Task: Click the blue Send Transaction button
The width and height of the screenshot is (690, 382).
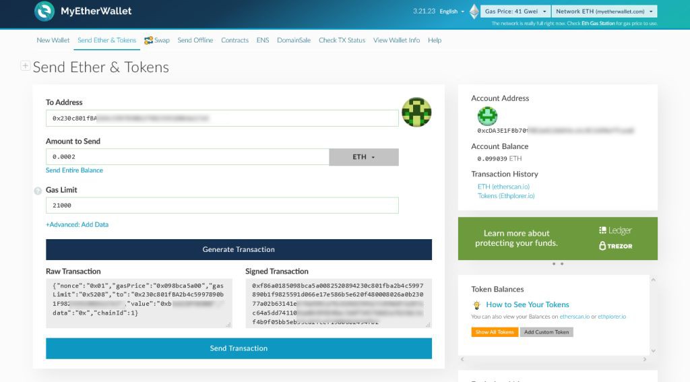Action: (239, 348)
